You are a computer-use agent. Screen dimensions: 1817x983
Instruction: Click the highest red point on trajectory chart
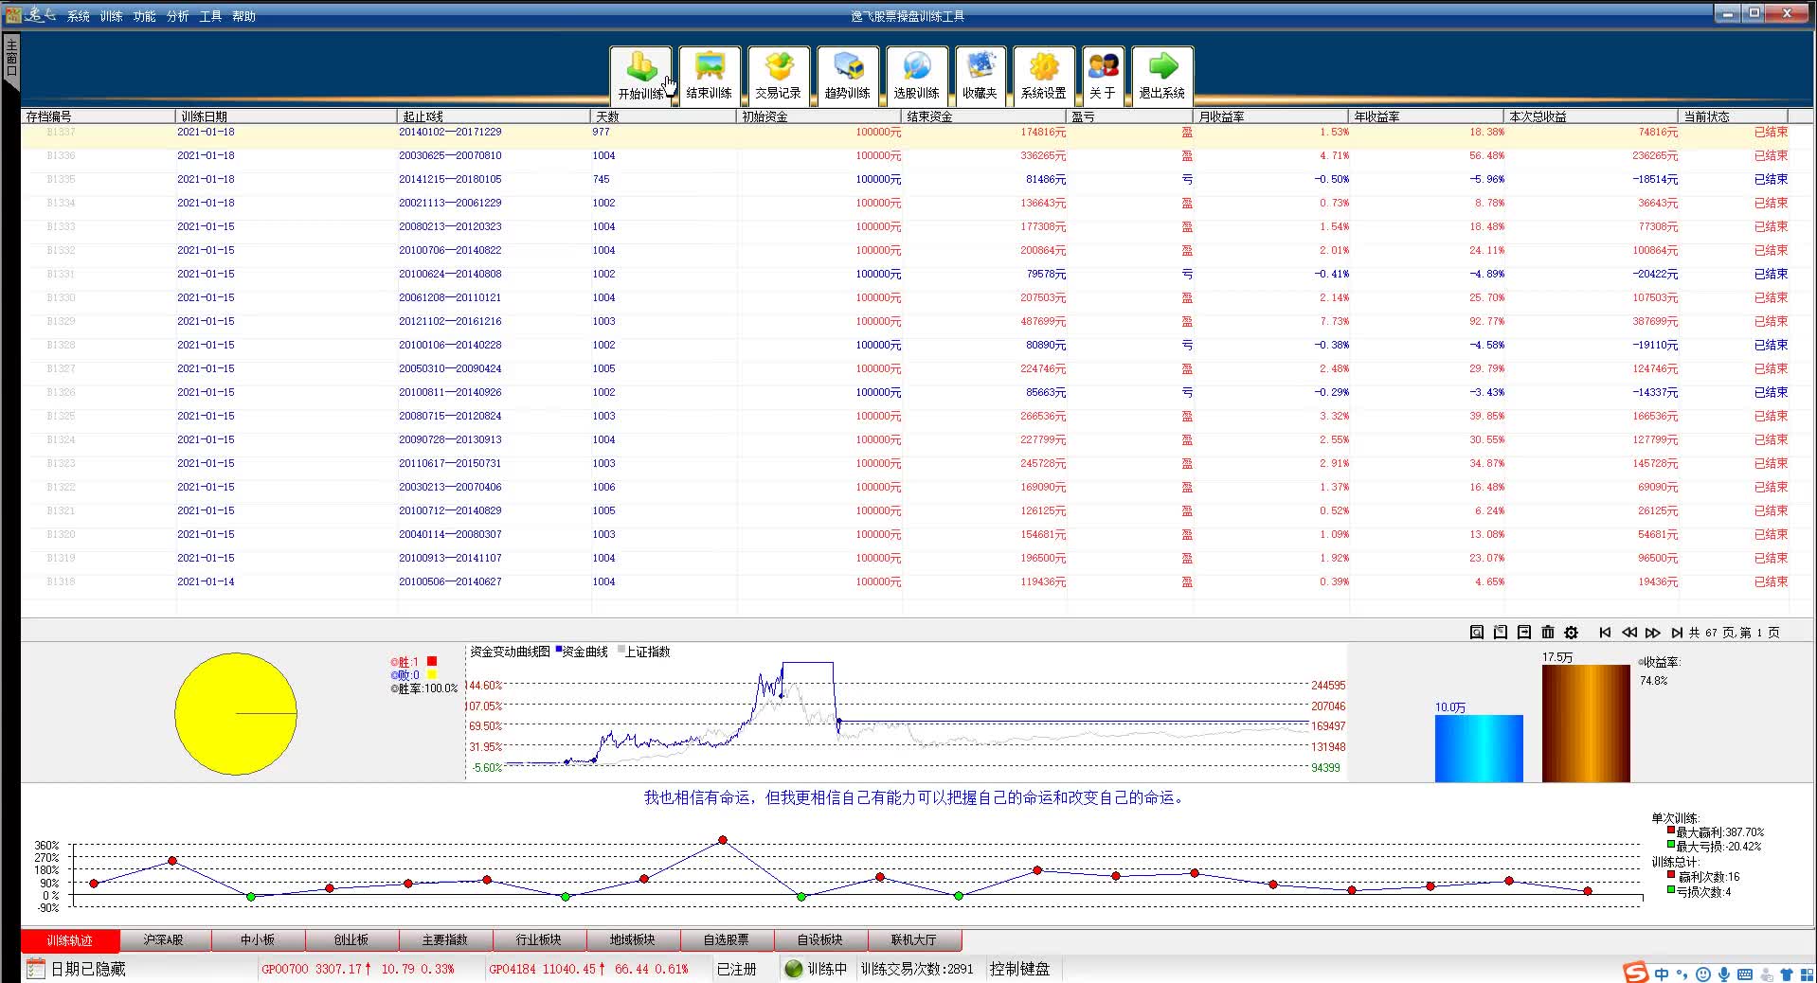723,840
